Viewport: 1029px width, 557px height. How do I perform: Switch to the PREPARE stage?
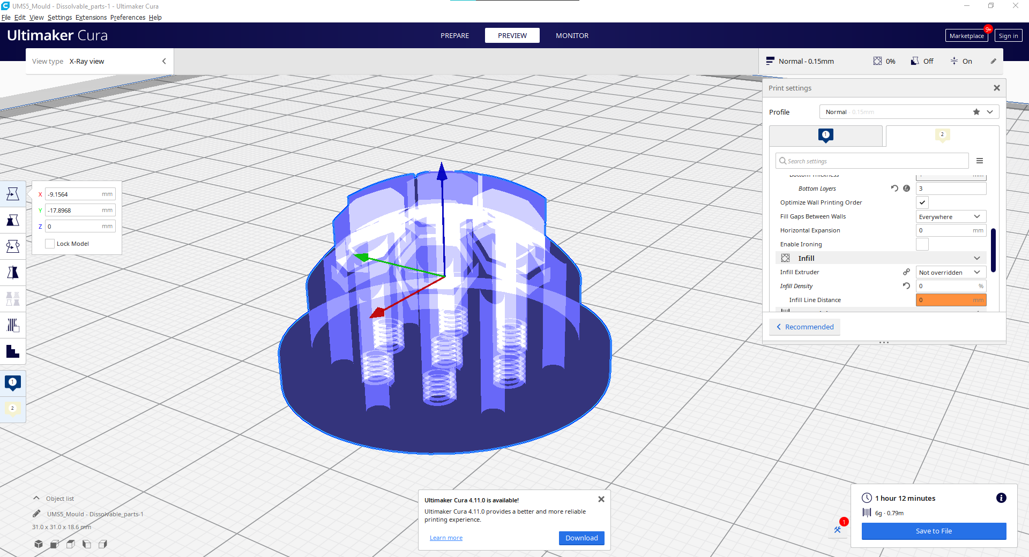click(x=454, y=35)
